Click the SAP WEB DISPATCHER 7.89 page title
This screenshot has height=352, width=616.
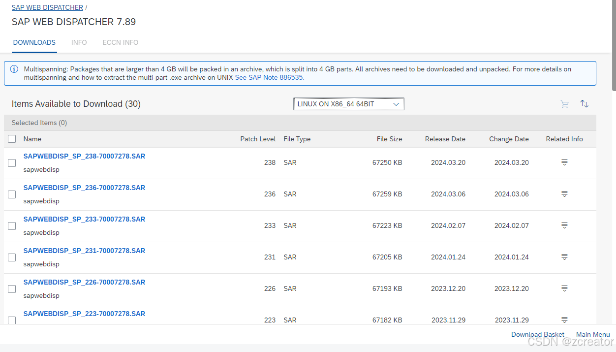click(74, 22)
